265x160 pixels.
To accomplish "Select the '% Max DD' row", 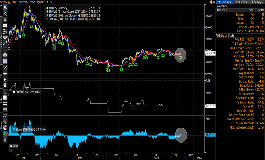I will [240, 106].
